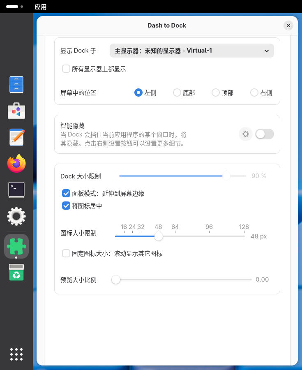Click the Activities pill in the top bar

point(14,7)
